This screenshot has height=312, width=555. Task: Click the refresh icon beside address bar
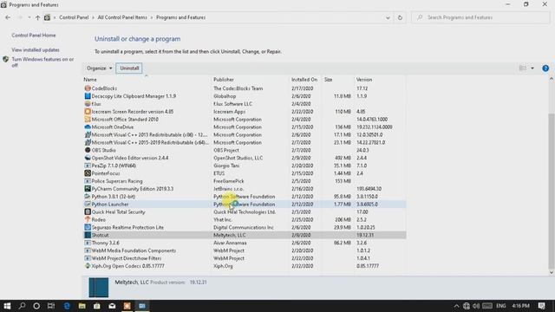click(x=400, y=17)
